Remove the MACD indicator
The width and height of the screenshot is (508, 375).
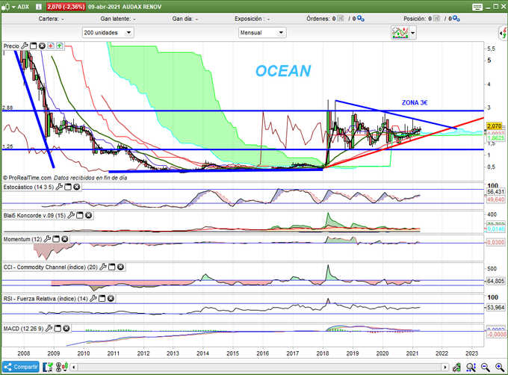pyautogui.click(x=66, y=329)
